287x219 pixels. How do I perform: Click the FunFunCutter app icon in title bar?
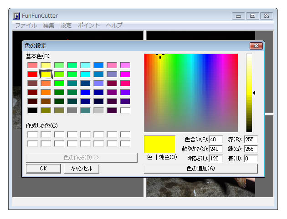click(16, 16)
